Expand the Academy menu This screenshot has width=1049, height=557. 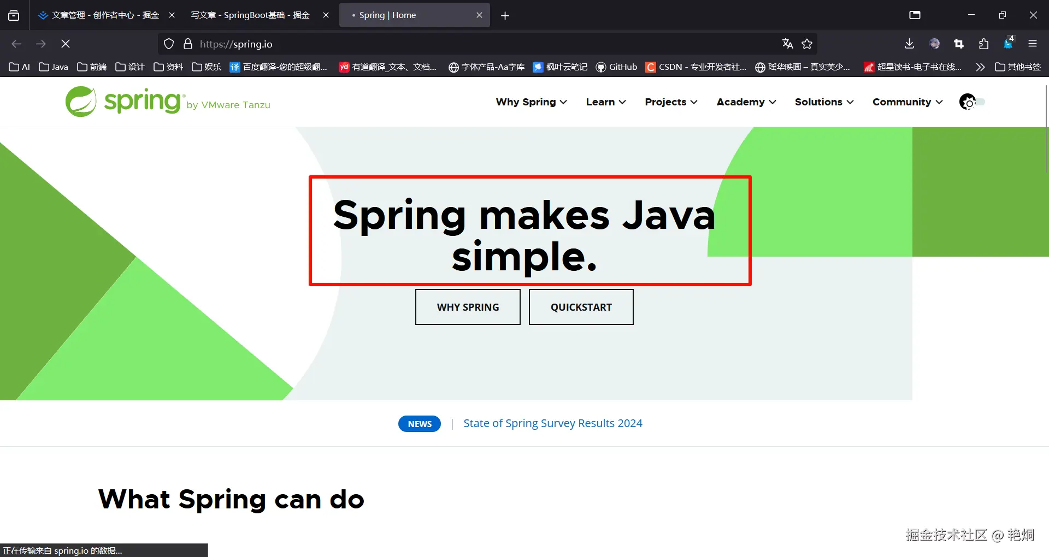tap(746, 102)
